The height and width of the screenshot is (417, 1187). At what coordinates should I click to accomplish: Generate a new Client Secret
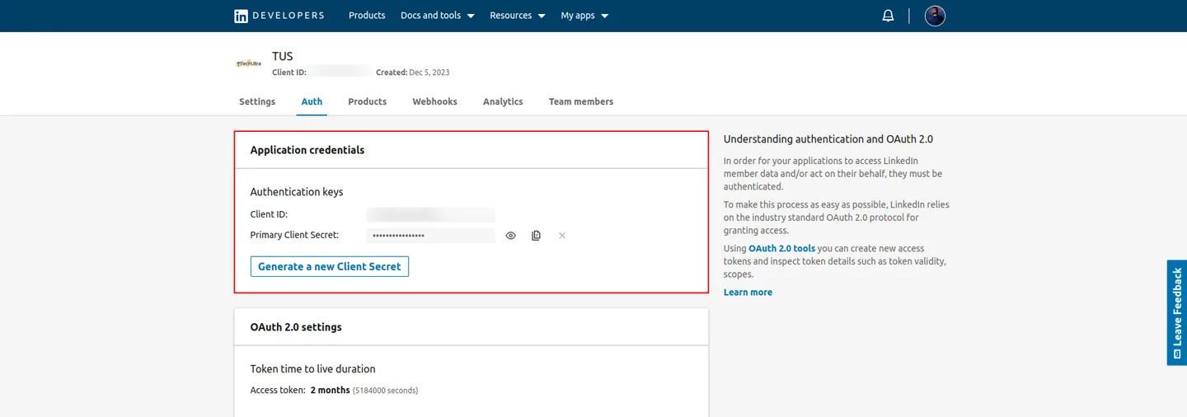330,266
